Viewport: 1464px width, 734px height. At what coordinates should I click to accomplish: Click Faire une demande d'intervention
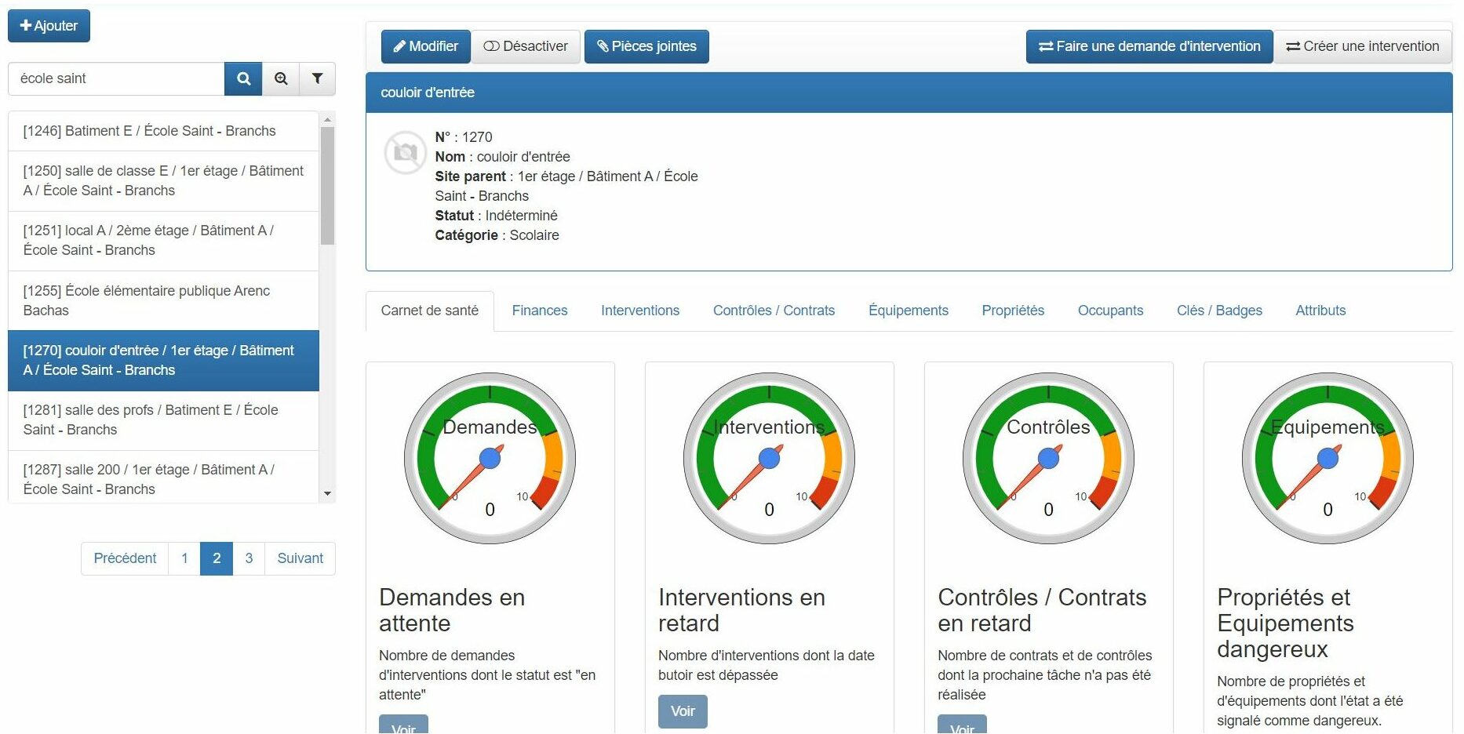[1149, 46]
